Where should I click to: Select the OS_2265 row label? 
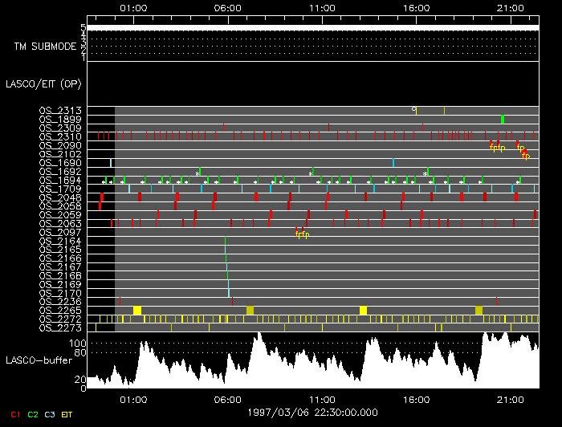(x=60, y=311)
